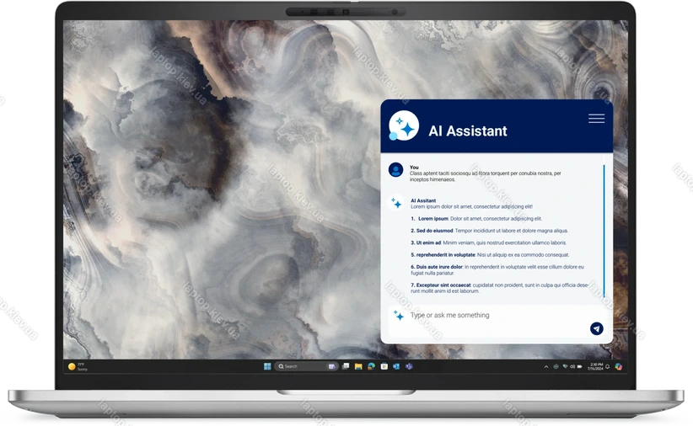Click into "Type or ask me something" field
This screenshot has width=693, height=426.
(489, 316)
